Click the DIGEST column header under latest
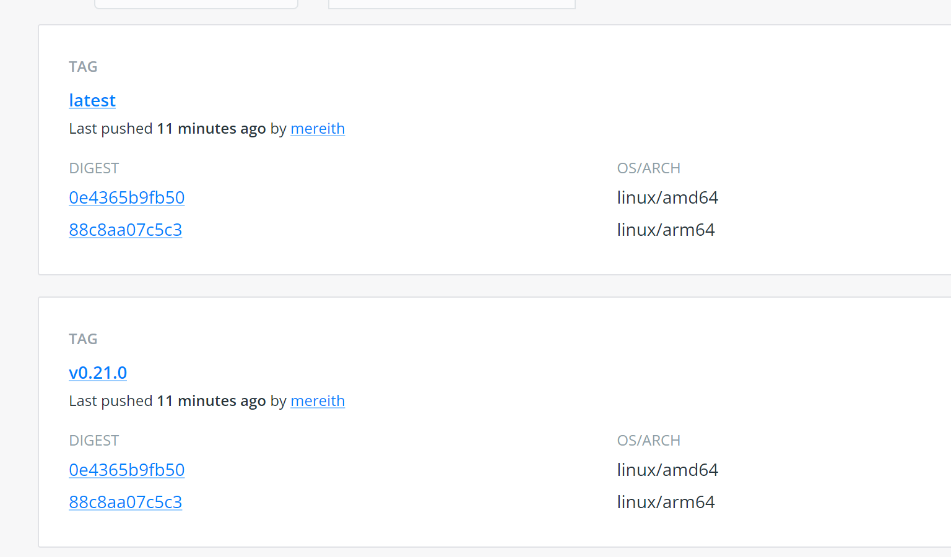Screen dimensions: 951x557 click(93, 168)
